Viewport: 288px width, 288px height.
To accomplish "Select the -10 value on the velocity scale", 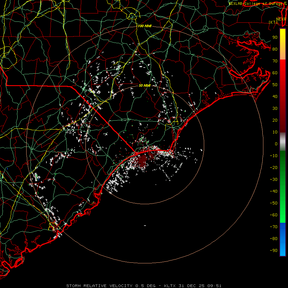I will coord(274,156).
